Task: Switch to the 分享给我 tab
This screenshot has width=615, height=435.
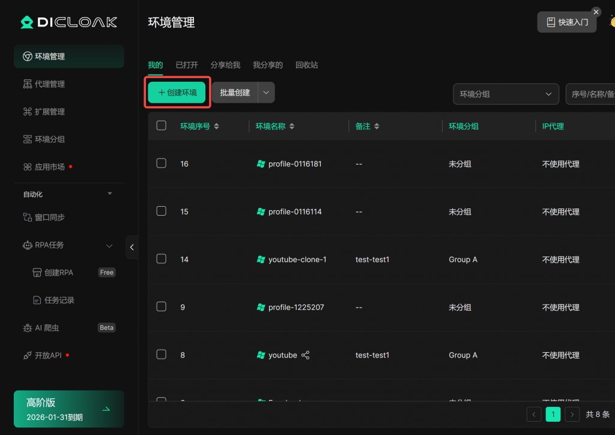Action: 225,65
